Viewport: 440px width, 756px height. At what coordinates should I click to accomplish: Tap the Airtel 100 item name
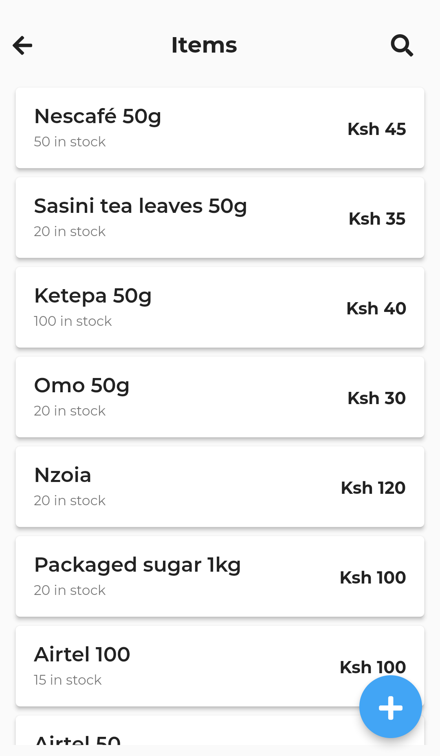[x=82, y=654]
